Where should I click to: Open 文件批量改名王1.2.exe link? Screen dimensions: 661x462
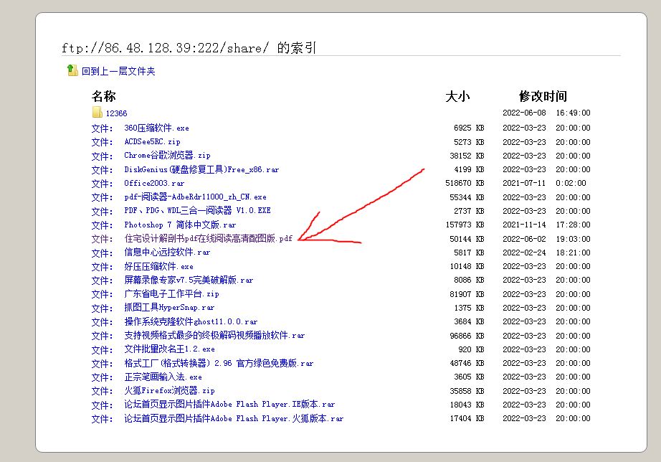(169, 349)
